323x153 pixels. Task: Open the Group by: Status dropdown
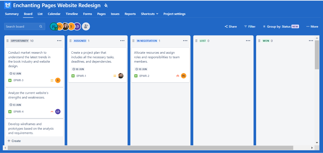point(281,27)
